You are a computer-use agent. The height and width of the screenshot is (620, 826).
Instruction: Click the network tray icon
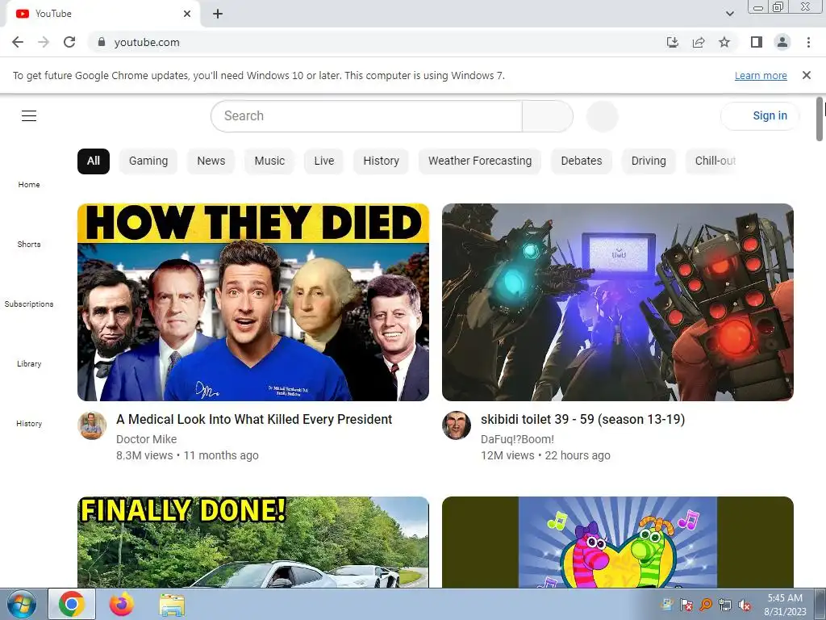(x=725, y=605)
